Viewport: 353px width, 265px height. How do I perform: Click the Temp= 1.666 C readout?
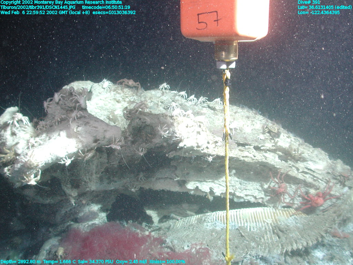59,262
